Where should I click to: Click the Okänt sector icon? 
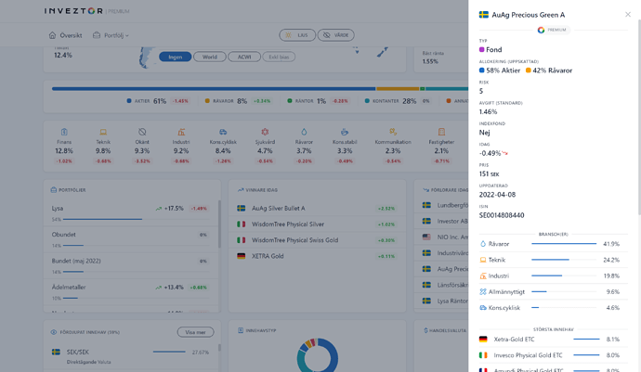[x=142, y=132]
